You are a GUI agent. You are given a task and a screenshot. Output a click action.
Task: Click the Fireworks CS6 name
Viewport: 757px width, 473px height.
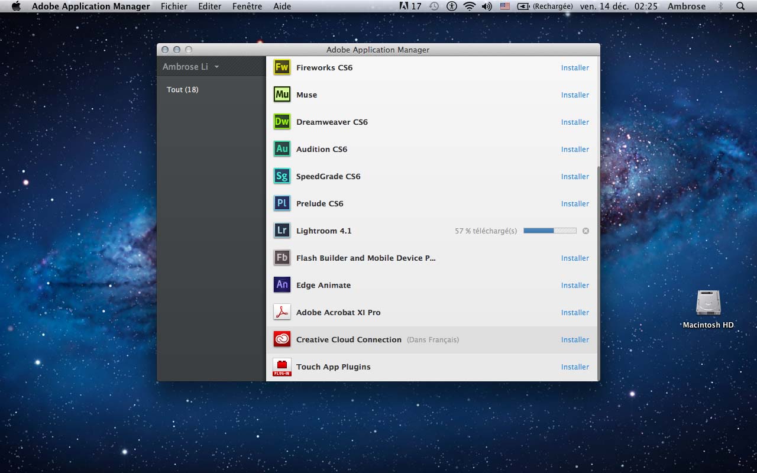324,67
